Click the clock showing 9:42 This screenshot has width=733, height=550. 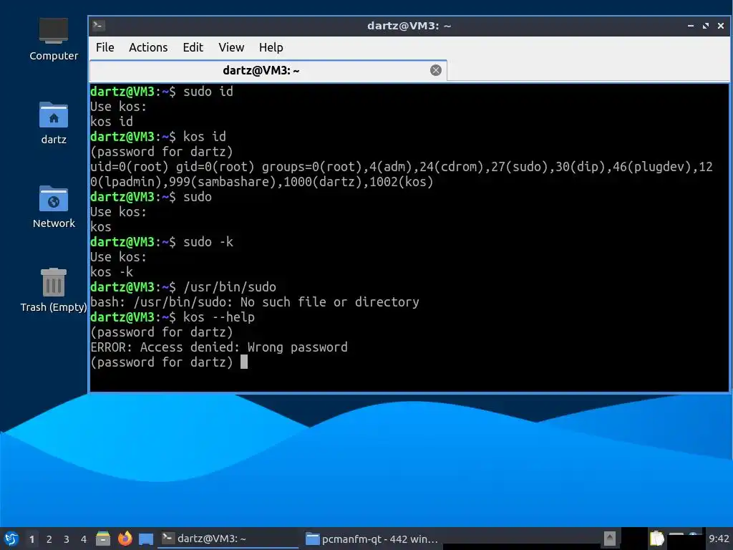pyautogui.click(x=719, y=539)
